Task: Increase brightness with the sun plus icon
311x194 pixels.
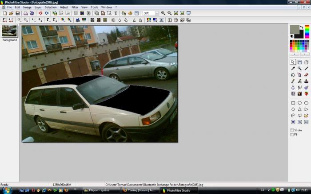Action: pos(26,20)
